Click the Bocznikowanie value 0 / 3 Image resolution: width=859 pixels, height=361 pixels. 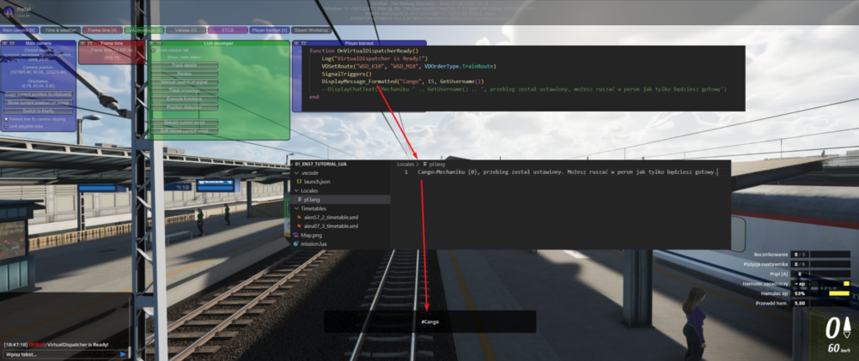point(800,255)
